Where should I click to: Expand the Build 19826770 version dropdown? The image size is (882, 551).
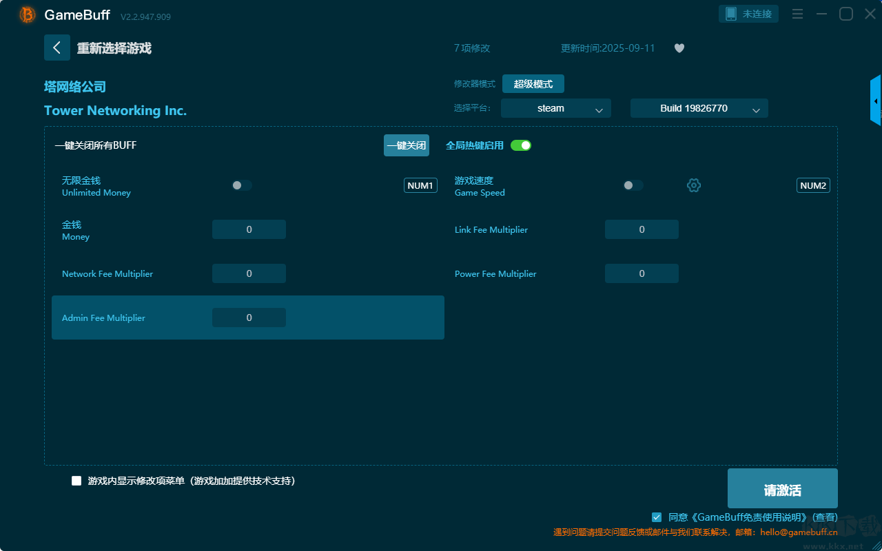[699, 108]
